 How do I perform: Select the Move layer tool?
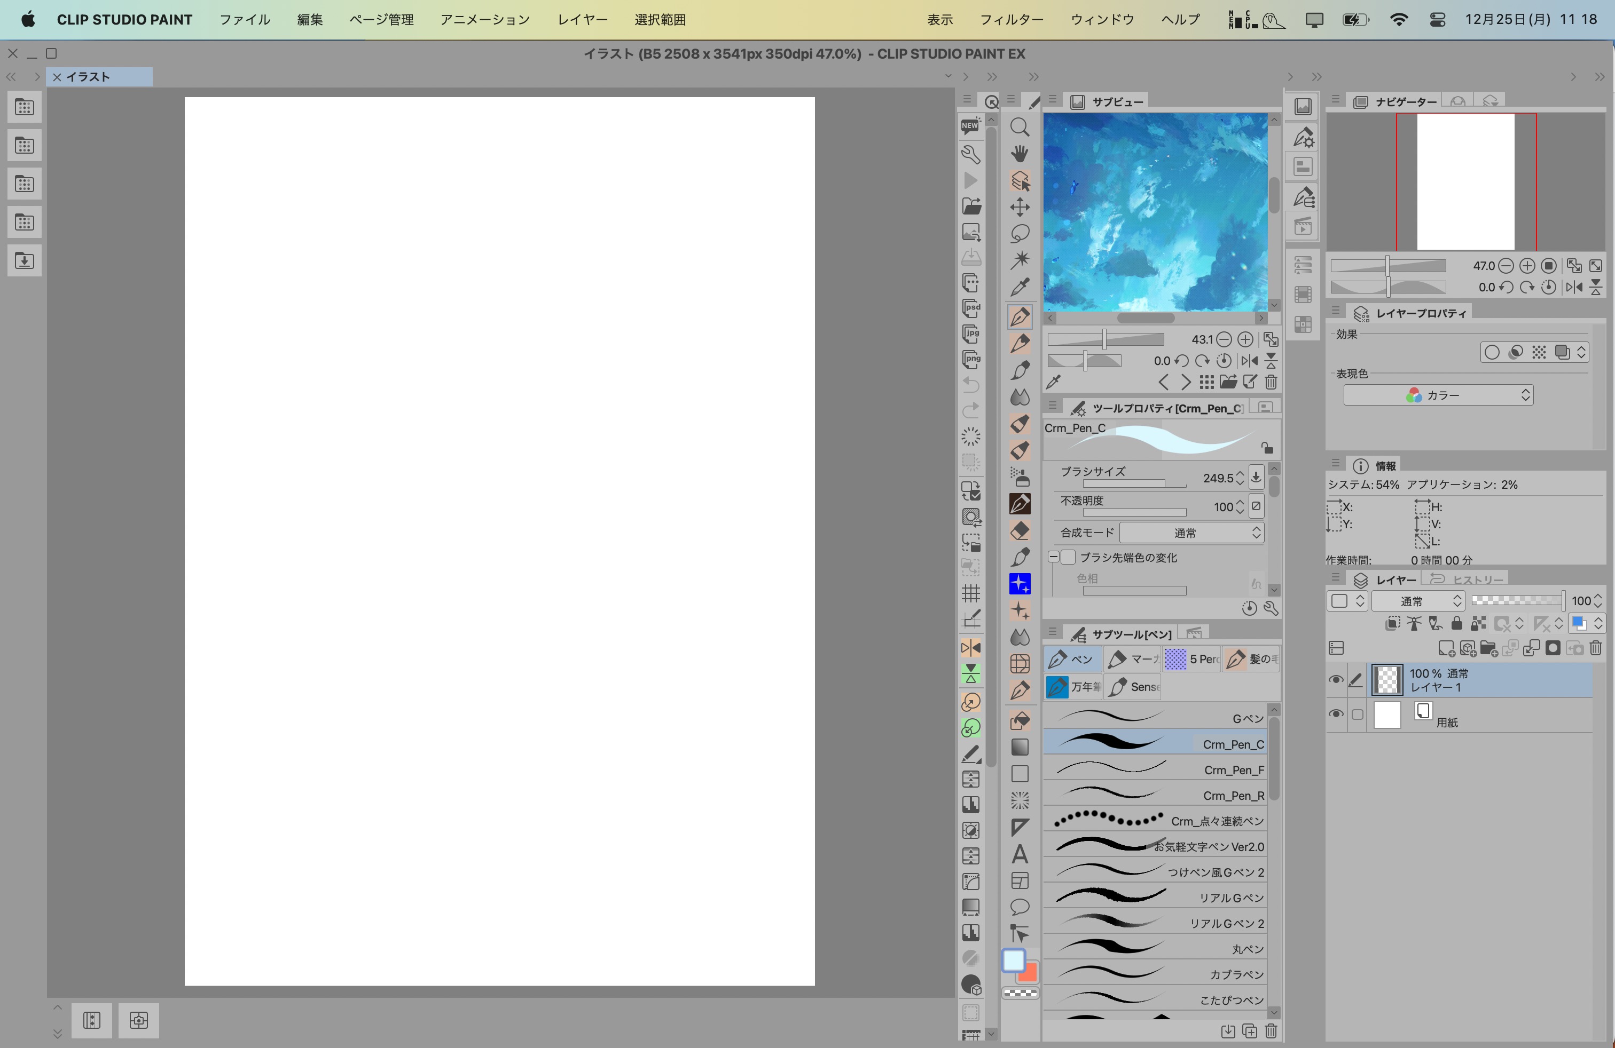(1019, 207)
